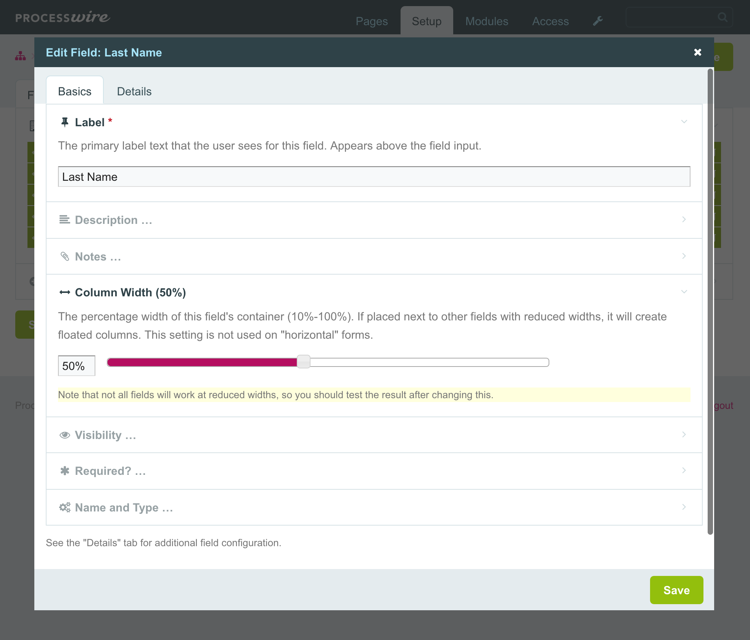Click the column width slider handle
The image size is (750, 640).
click(x=304, y=362)
